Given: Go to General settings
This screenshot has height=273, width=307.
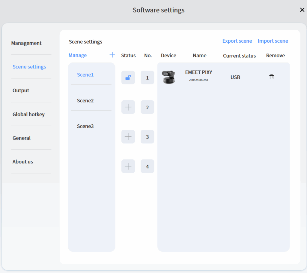Looking at the screenshot, I should click(x=22, y=138).
